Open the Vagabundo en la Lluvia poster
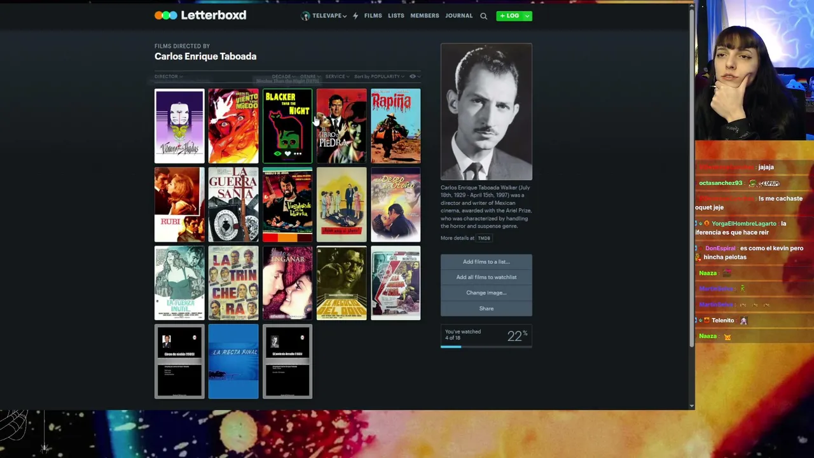 tap(287, 205)
